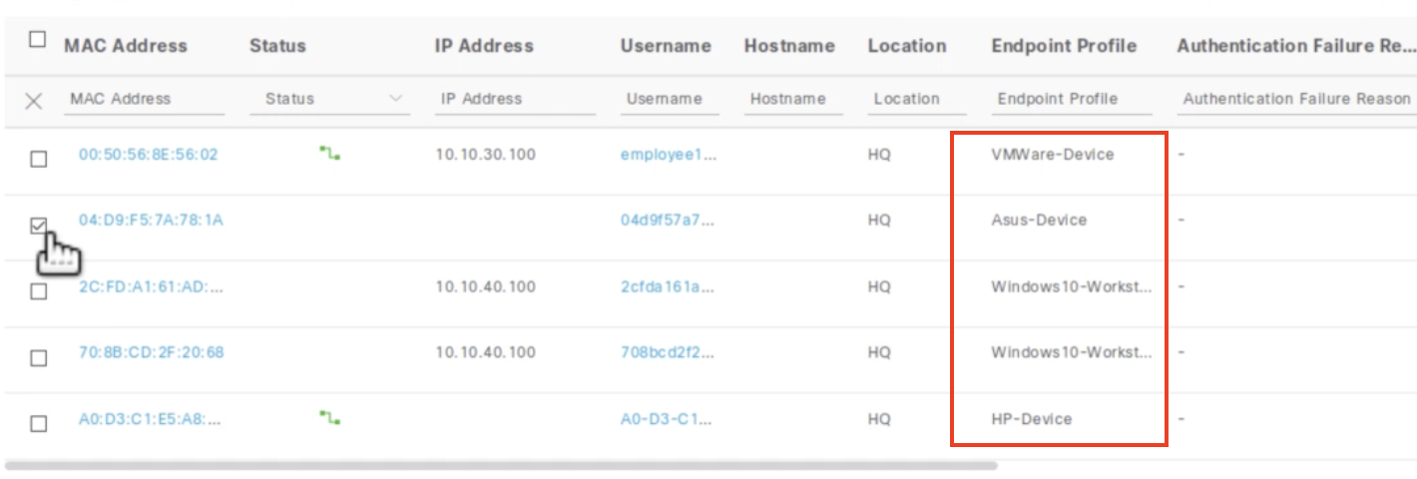Sort by the Endpoint Profile column header
Screen dimensions: 1417x479
pyautogui.click(x=1064, y=46)
